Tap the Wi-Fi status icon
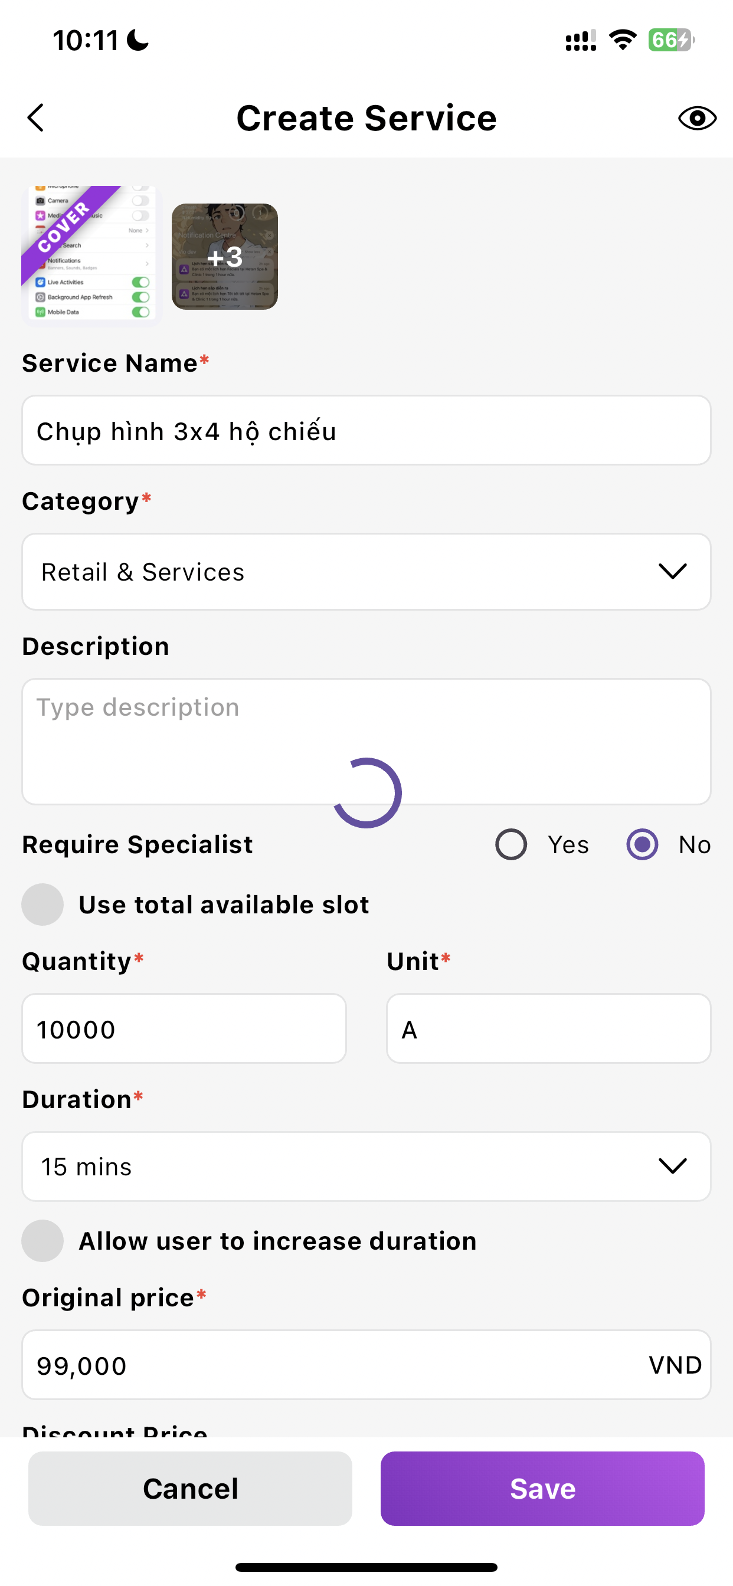 tap(622, 40)
